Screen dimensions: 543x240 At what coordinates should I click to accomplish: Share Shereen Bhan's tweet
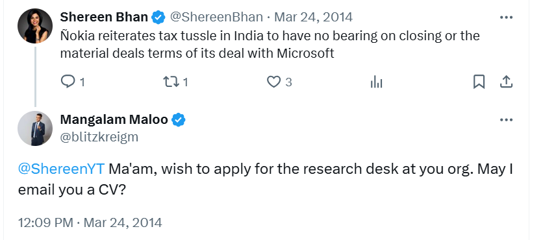506,82
